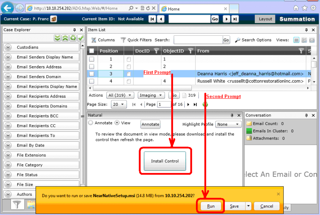
Task: Check the row 2 checkbox
Action: click(91, 67)
